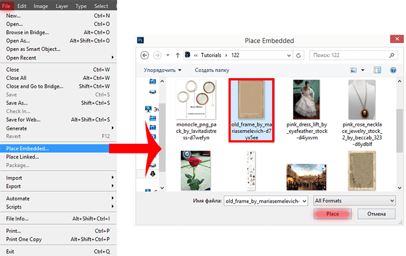
Task: Expand address path dropdown after 122
Action: pos(289,56)
